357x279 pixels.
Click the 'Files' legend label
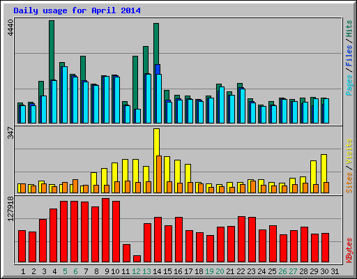[x=349, y=56]
